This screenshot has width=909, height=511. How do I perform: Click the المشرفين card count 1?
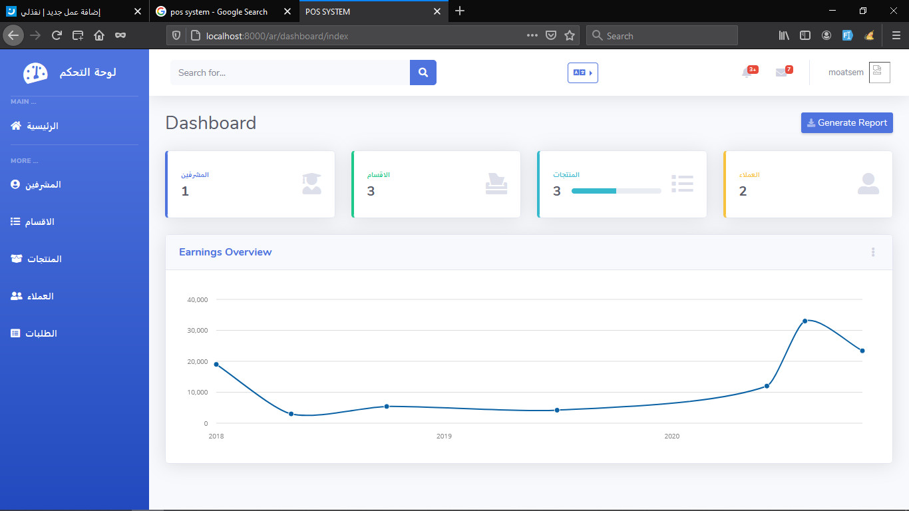(185, 192)
